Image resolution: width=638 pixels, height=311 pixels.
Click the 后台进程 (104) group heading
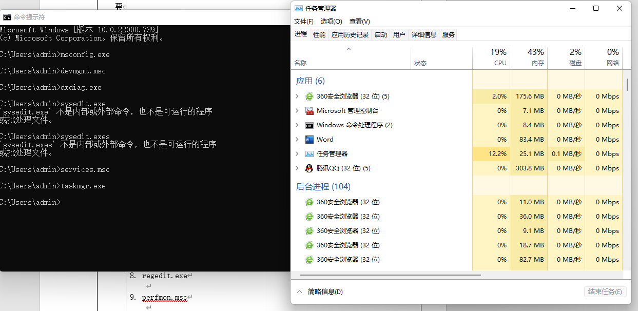323,187
